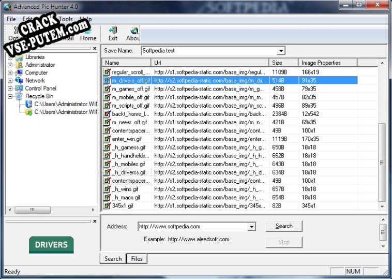Toggle _h_wins.gif checkbox

pos(107,189)
